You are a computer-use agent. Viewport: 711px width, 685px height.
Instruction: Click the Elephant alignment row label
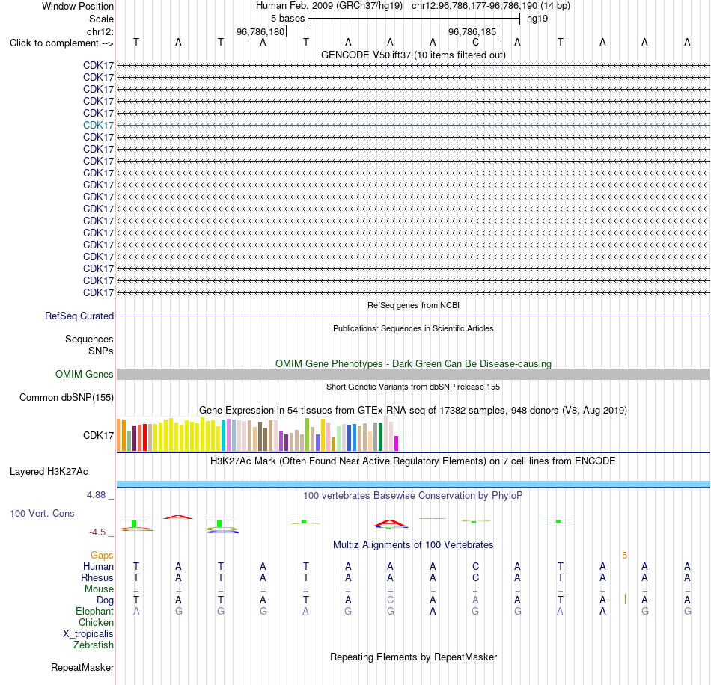tap(94, 611)
